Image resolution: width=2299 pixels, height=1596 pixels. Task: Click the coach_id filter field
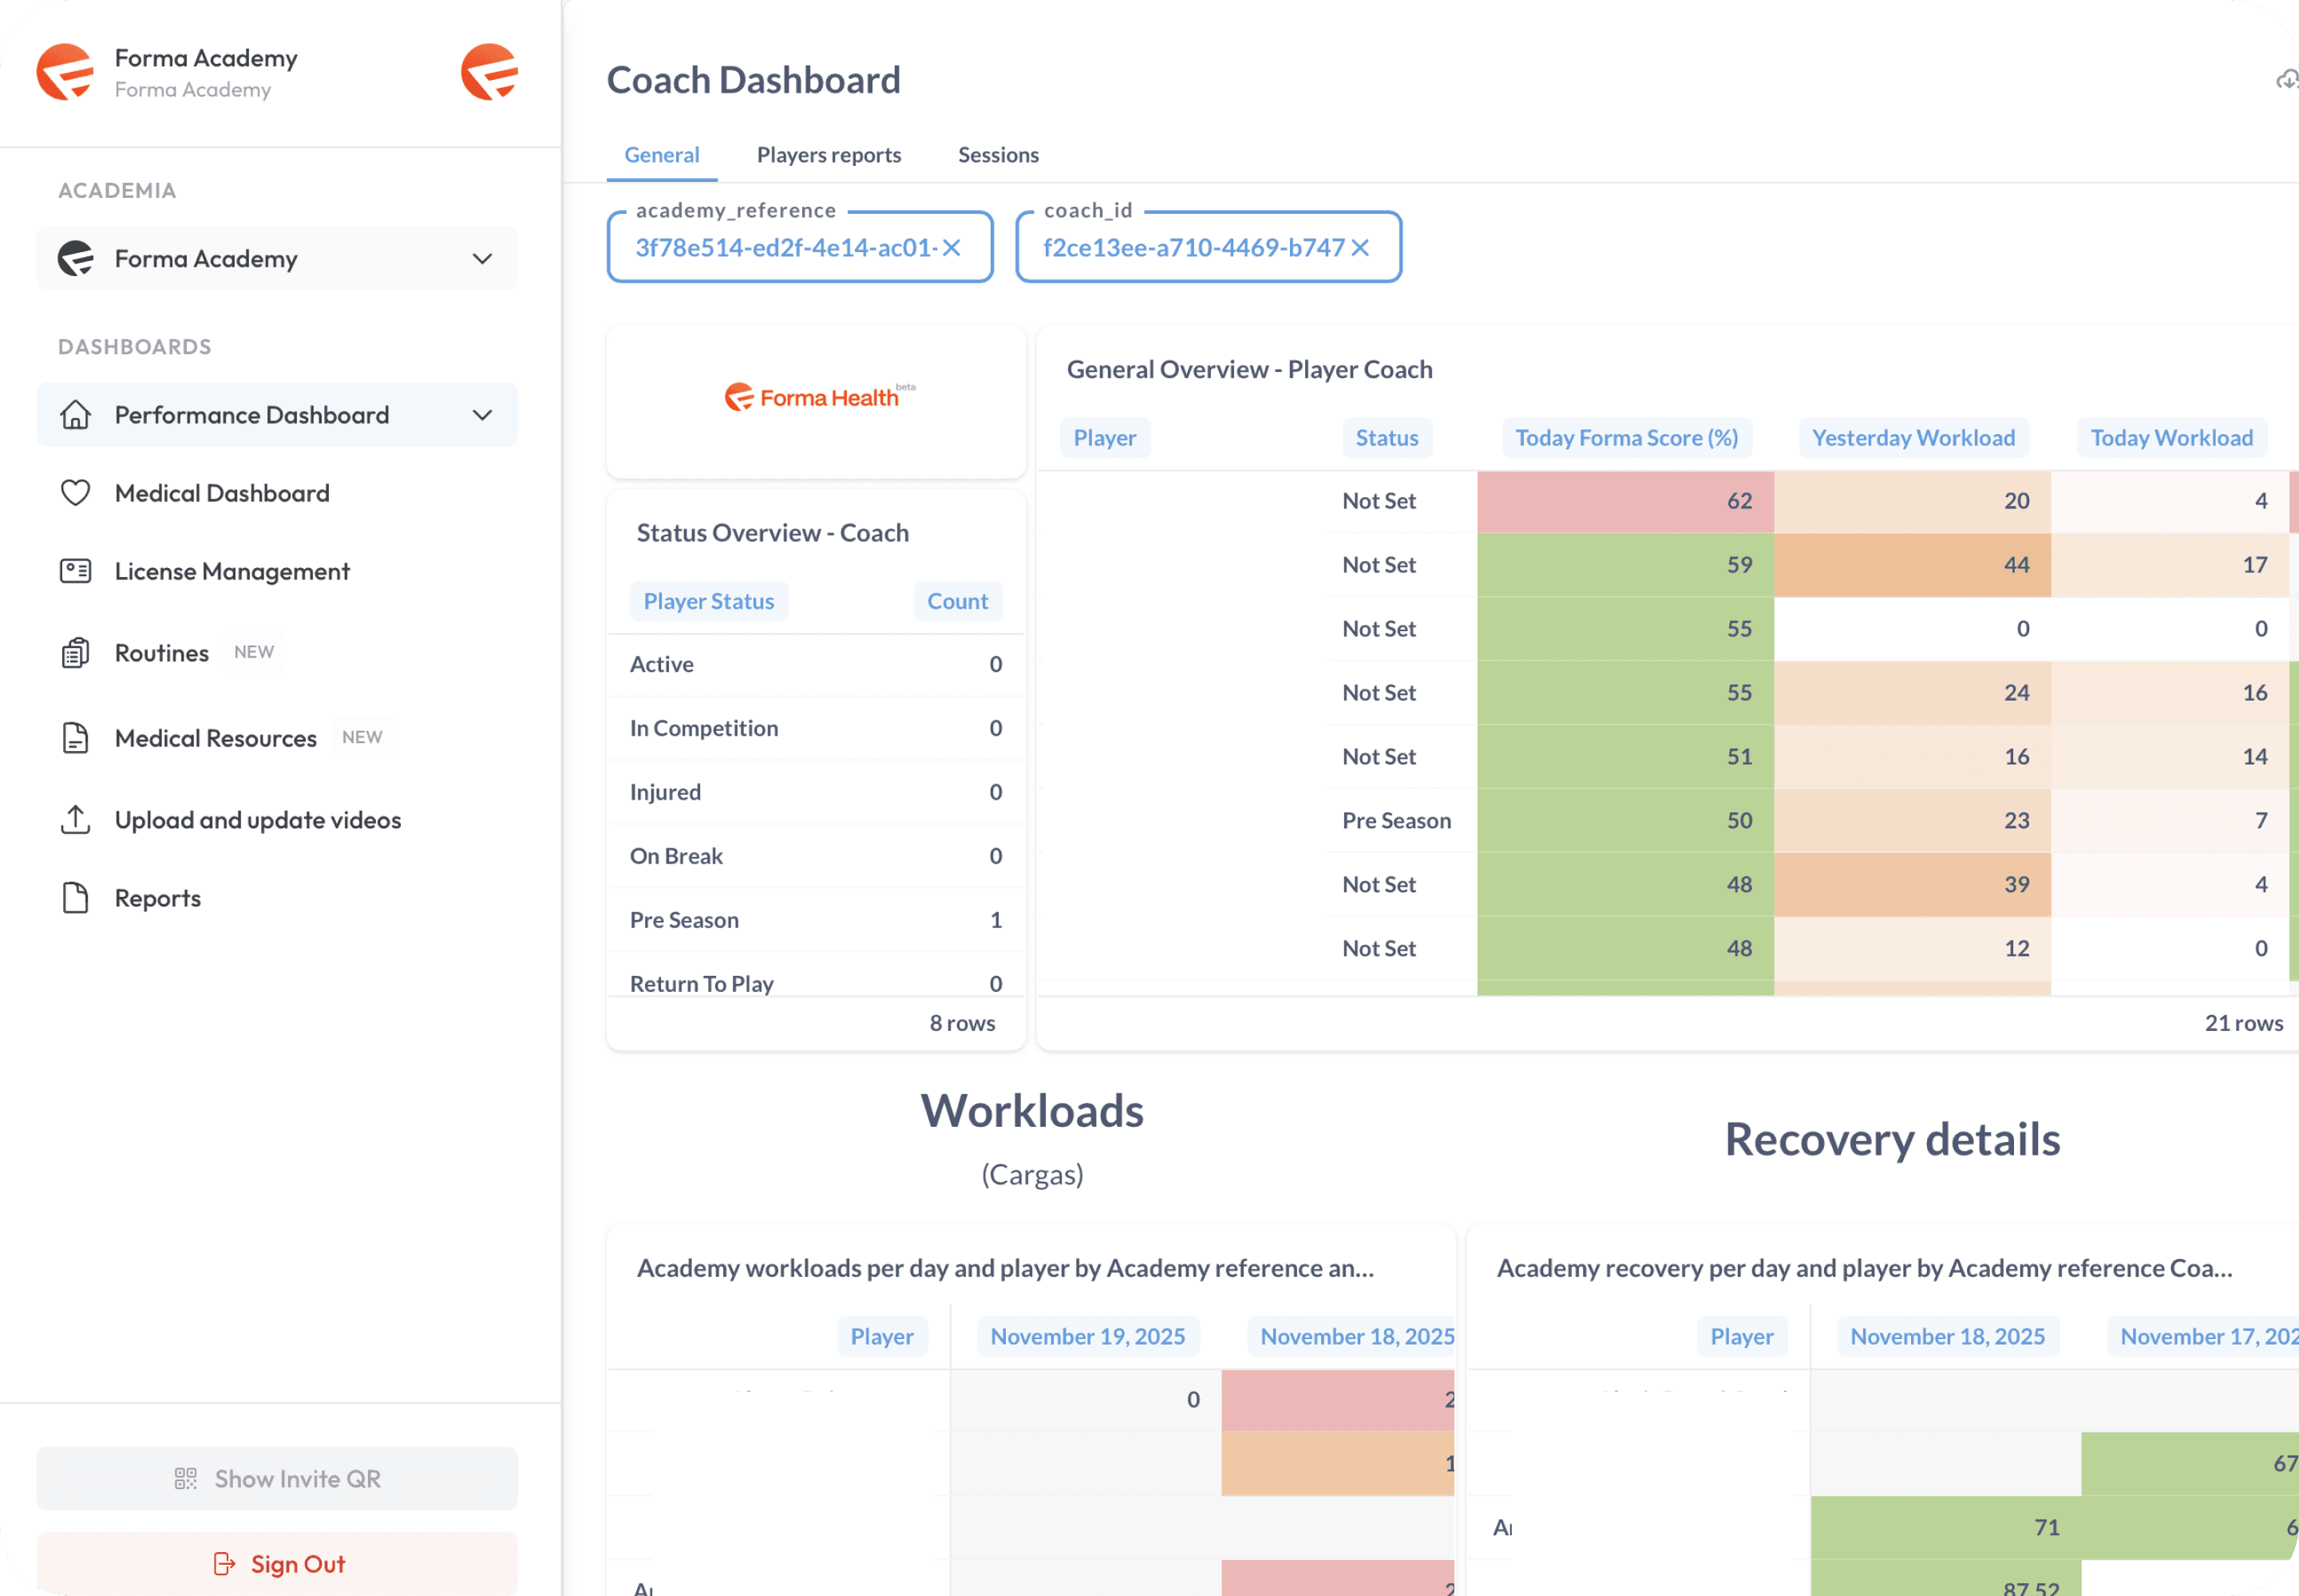(1208, 247)
